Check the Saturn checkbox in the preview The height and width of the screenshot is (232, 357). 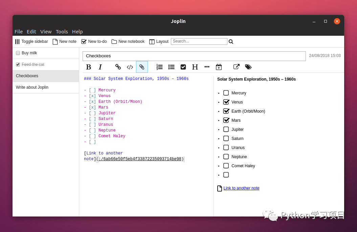point(226,138)
